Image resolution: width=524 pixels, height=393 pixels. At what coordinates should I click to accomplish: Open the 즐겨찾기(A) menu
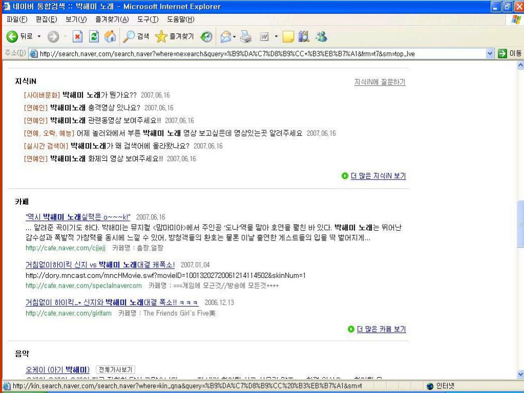tap(112, 19)
